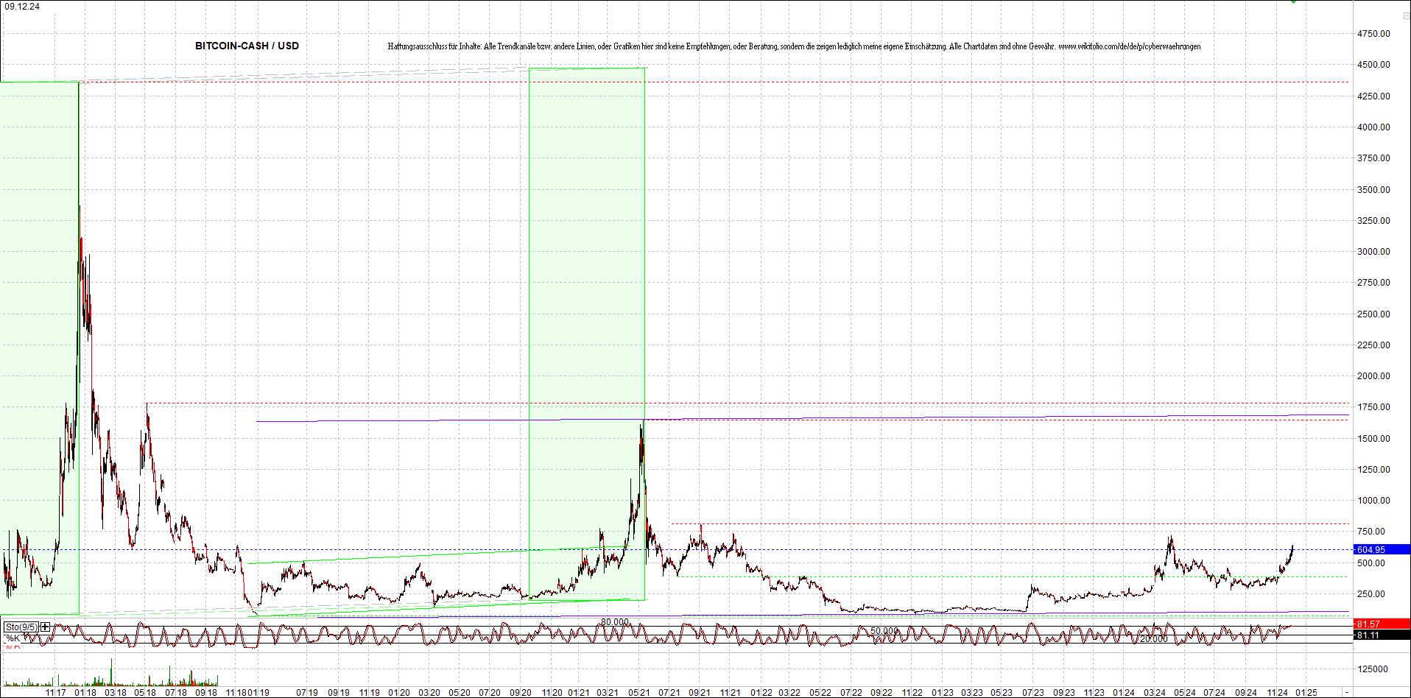The width and height of the screenshot is (1411, 698).
Task: Click the 500.00 price axis label
Action: [1371, 563]
